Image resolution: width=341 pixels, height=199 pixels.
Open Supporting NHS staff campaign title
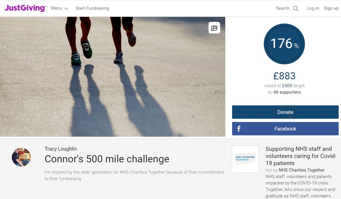[x=301, y=156]
